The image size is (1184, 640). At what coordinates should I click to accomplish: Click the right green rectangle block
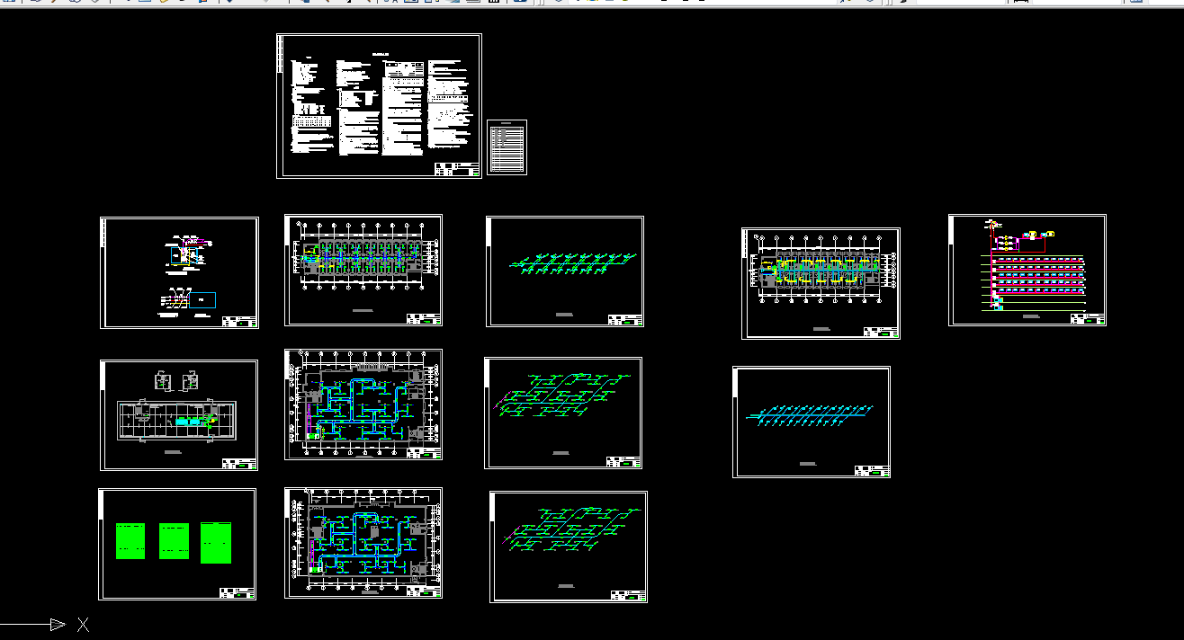coord(216,543)
